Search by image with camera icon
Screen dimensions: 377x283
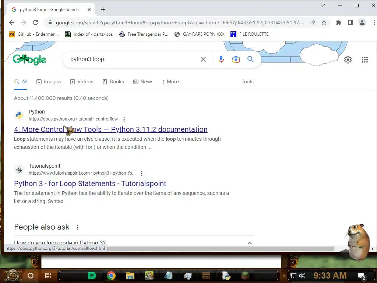(236, 59)
